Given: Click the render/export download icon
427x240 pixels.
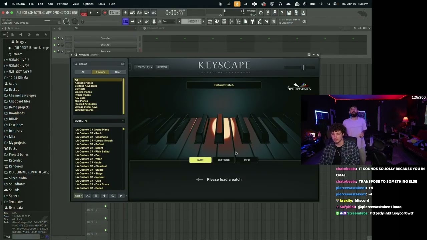Looking at the screenshot, I should coord(303,13).
